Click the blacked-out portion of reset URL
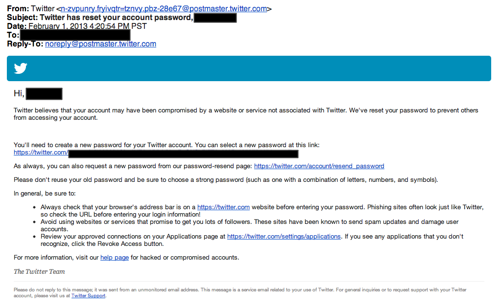Screen dimensions: 500x308 183,154
